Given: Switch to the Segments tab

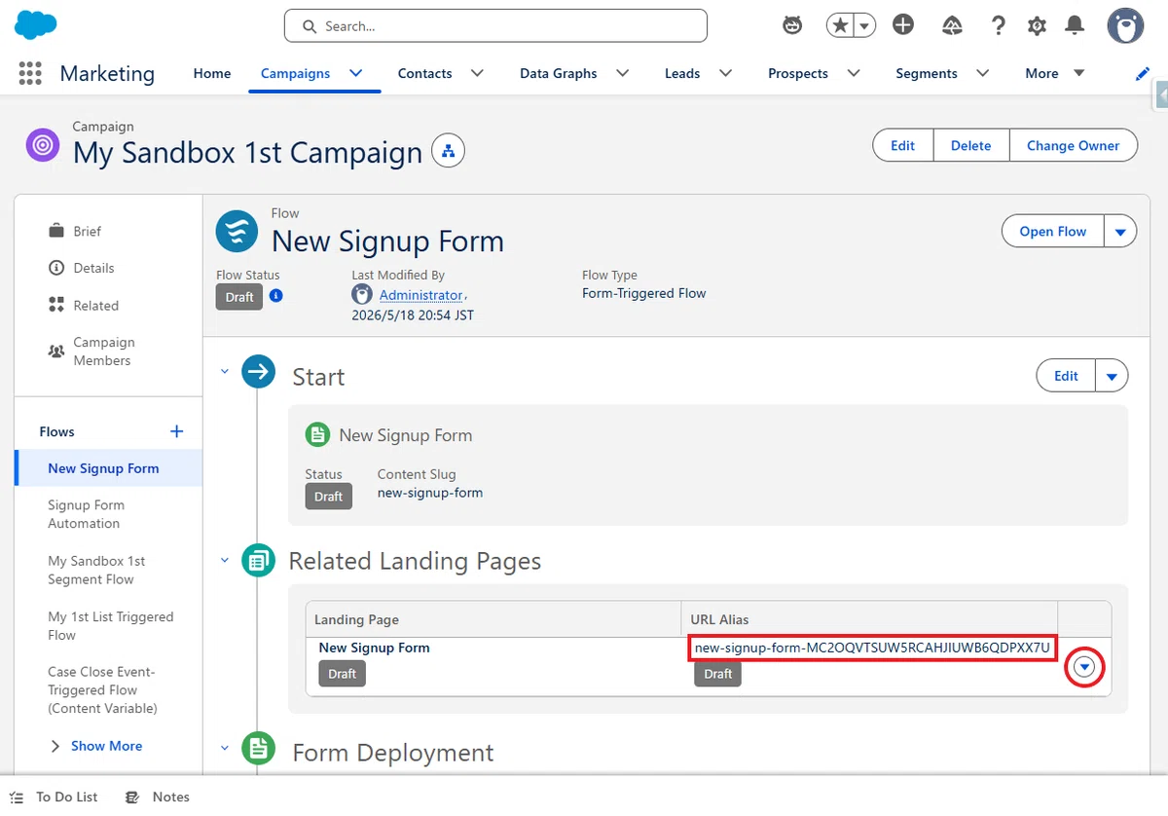Looking at the screenshot, I should pyautogui.click(x=927, y=73).
